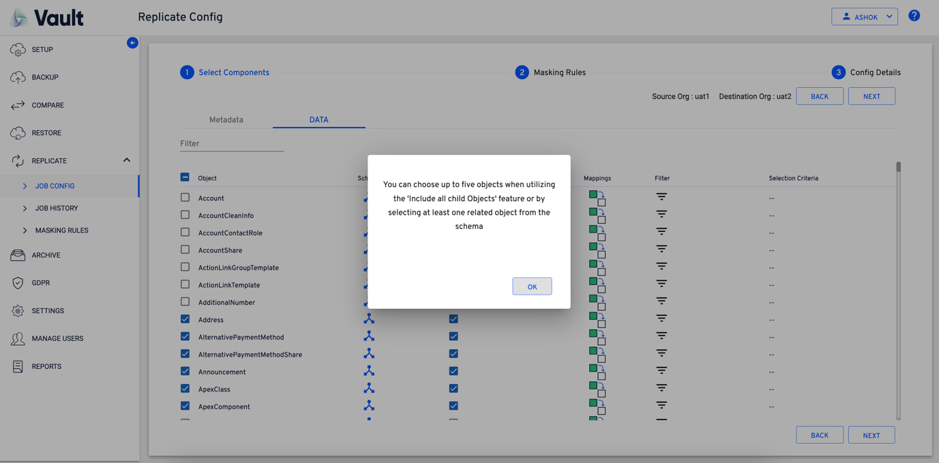
Task: Switch to the Metadata tab
Action: pyautogui.click(x=226, y=119)
